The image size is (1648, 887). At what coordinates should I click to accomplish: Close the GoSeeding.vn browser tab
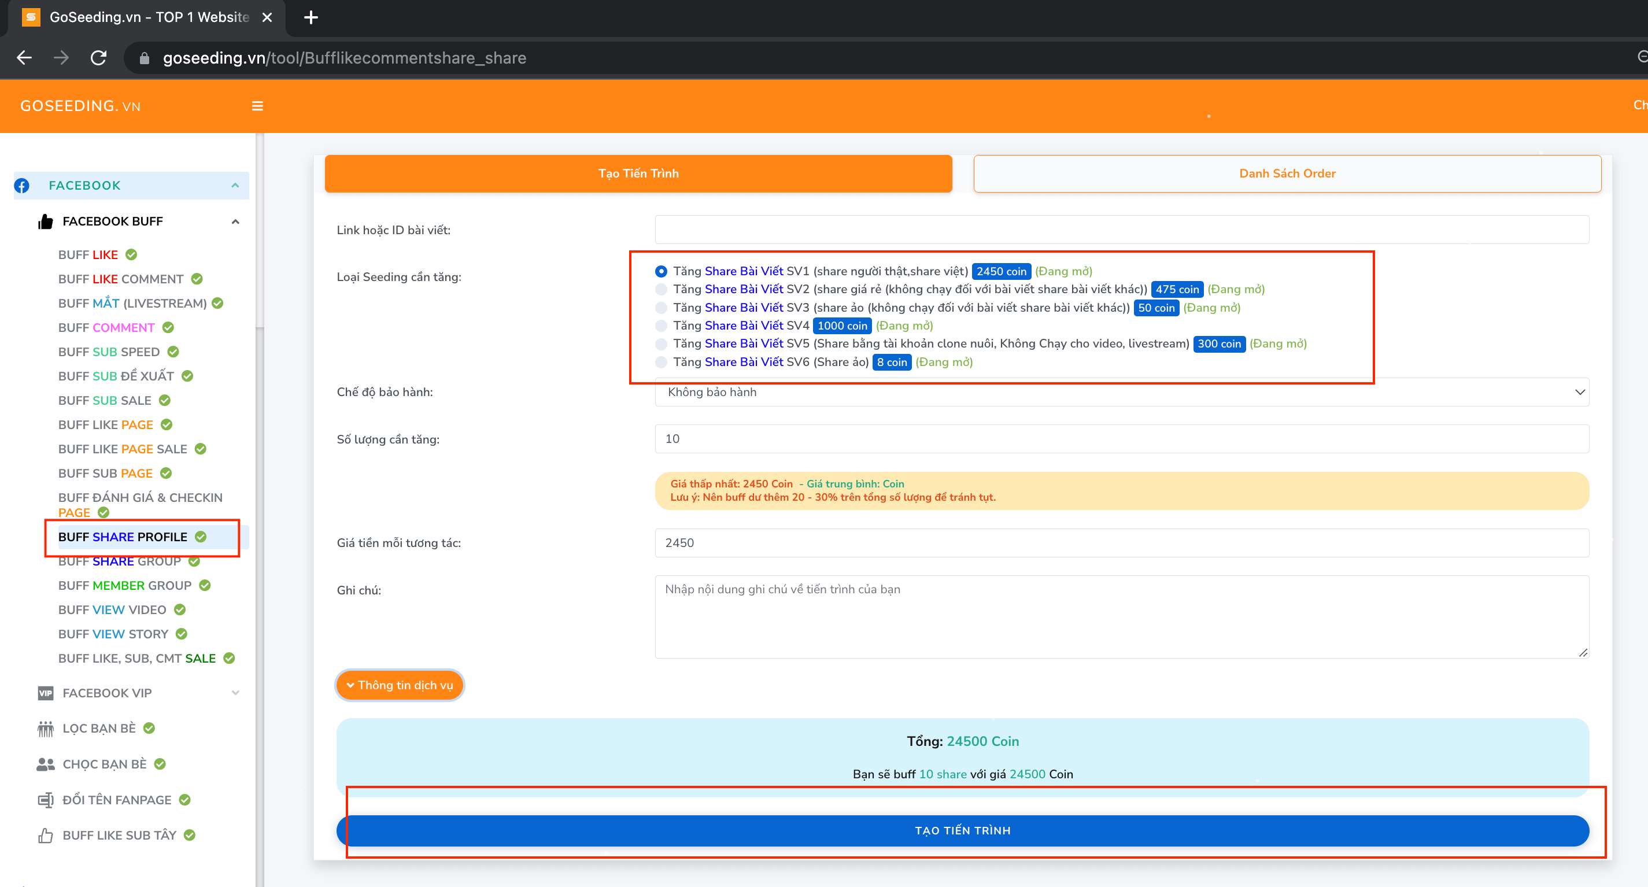(267, 17)
